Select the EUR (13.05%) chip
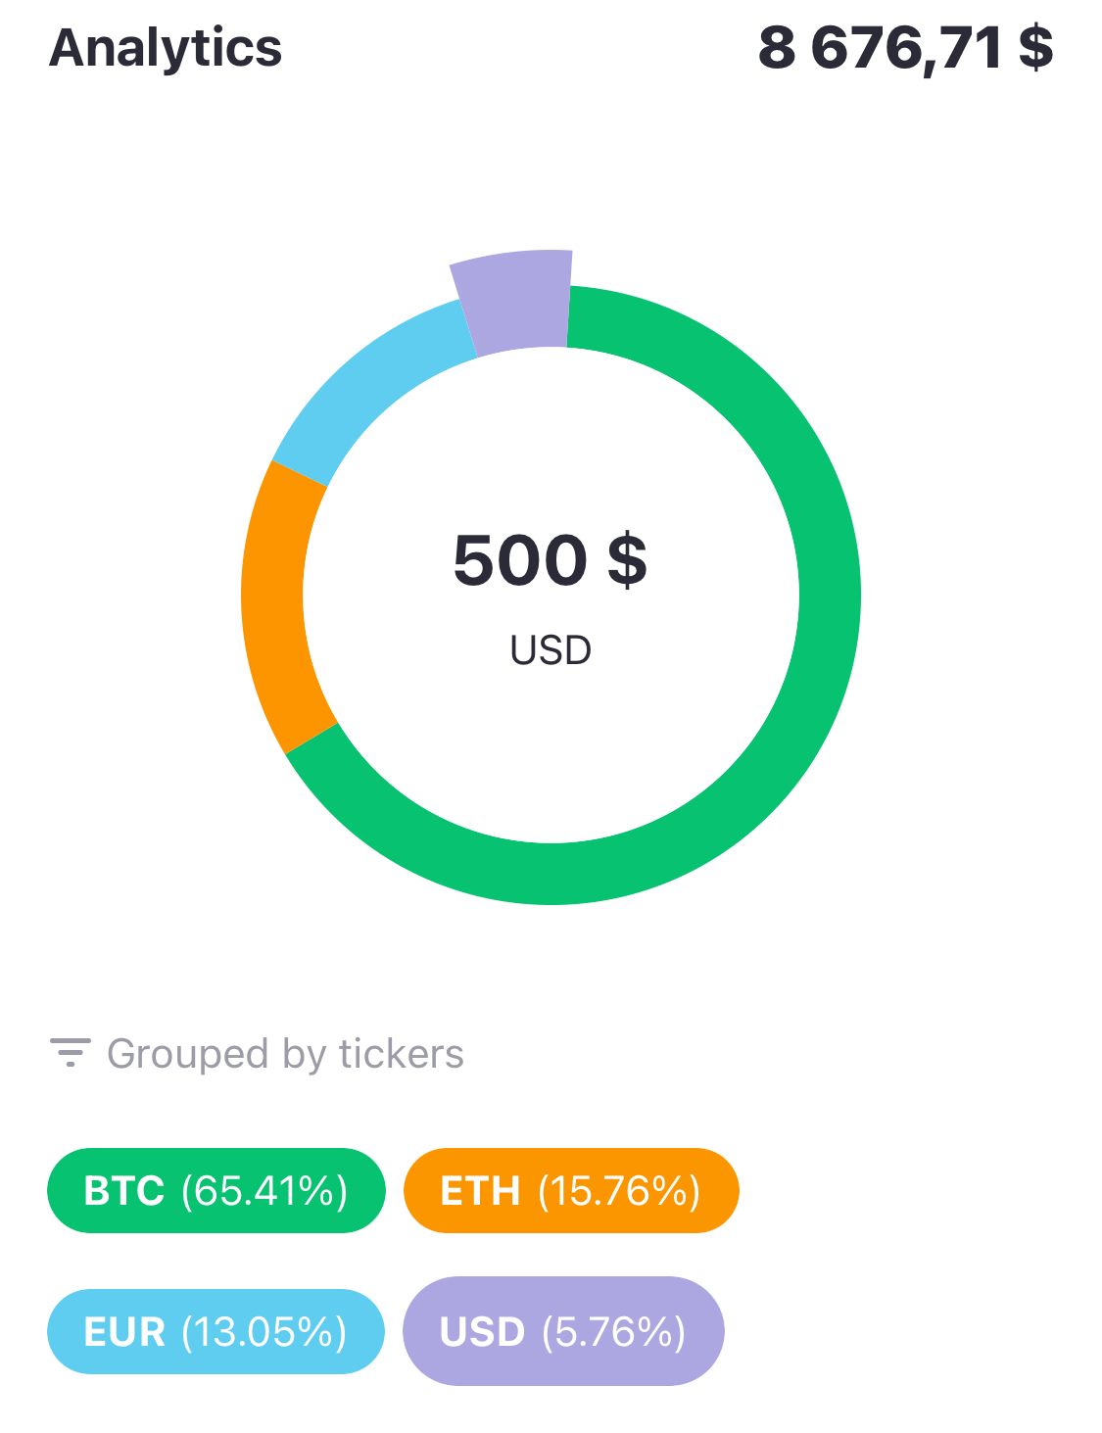Viewport: 1102px width, 1433px height. tap(216, 1331)
